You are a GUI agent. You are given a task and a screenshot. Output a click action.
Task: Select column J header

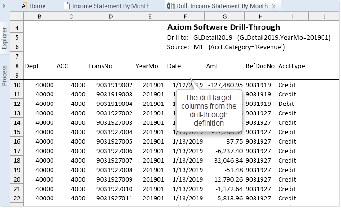coord(324,17)
